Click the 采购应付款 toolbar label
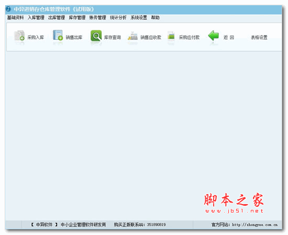The image size is (288, 235). pos(189,38)
